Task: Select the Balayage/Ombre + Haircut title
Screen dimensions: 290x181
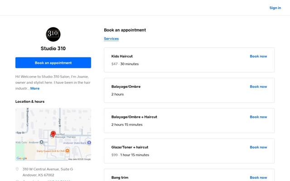Action: click(x=134, y=117)
